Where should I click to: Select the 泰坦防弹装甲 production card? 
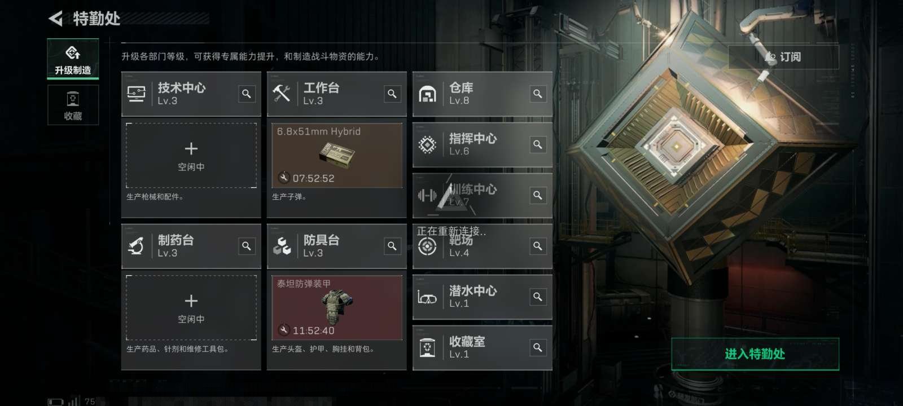[337, 308]
